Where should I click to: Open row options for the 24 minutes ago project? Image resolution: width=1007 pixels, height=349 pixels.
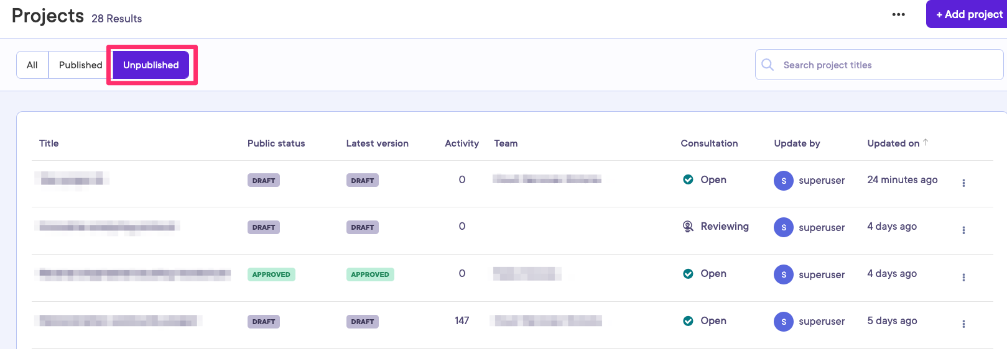(x=963, y=183)
